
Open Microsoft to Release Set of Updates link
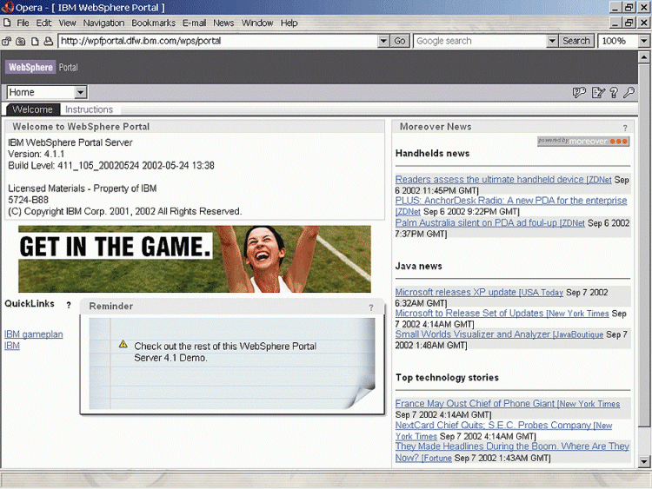(502, 314)
